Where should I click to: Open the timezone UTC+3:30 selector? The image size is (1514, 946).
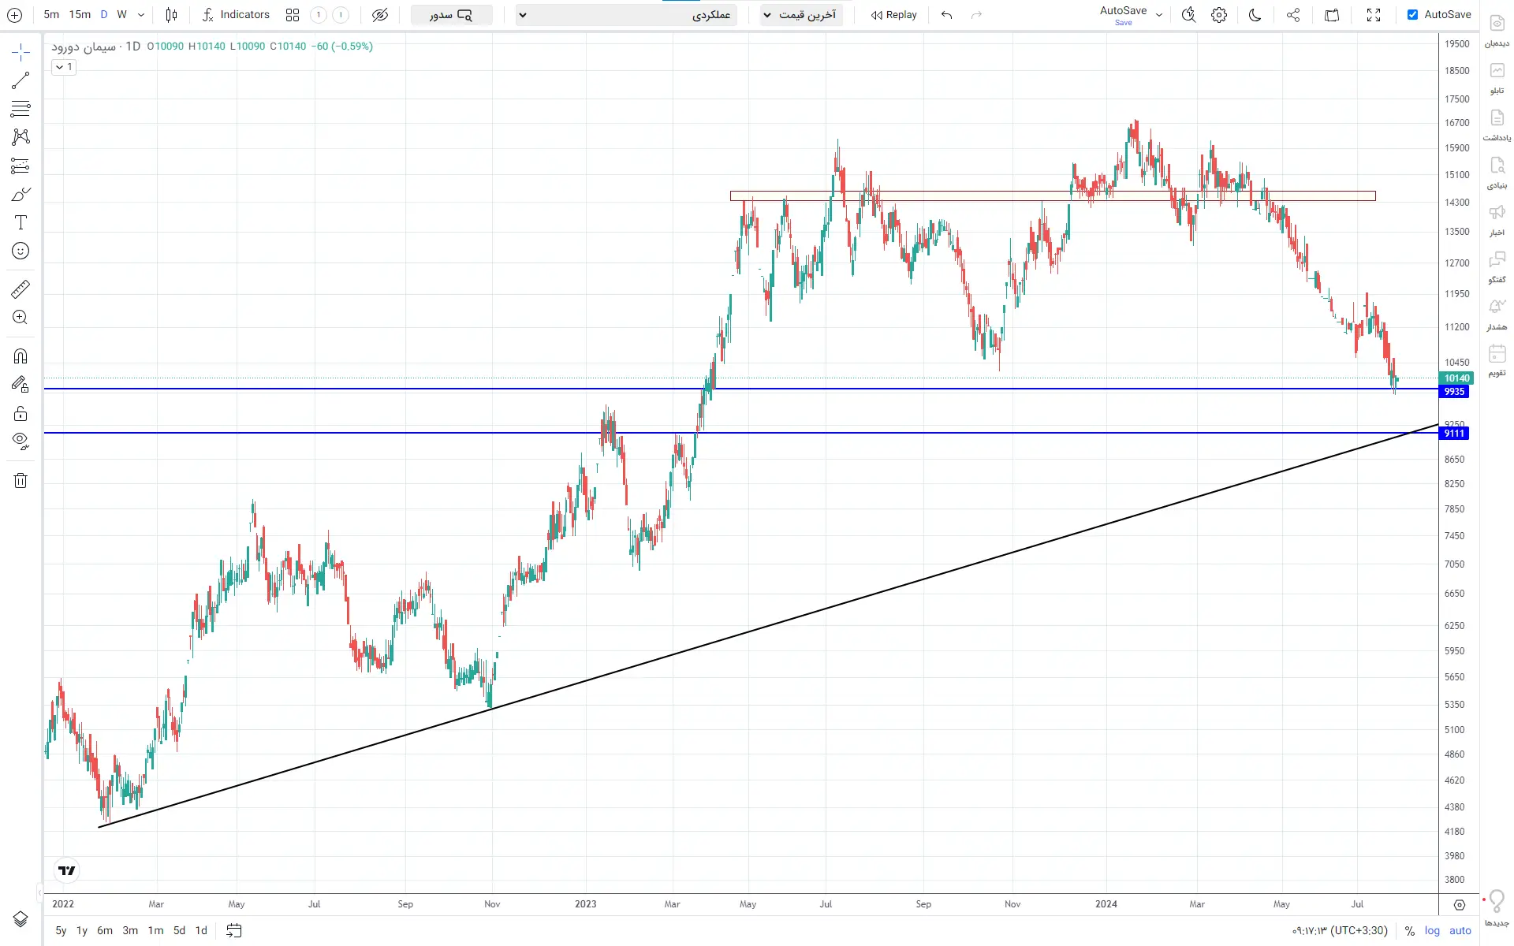click(x=1341, y=931)
